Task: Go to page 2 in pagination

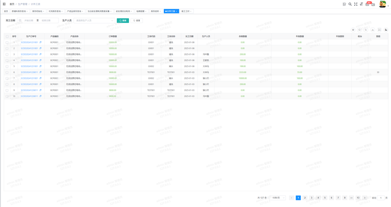Action: 305,198
